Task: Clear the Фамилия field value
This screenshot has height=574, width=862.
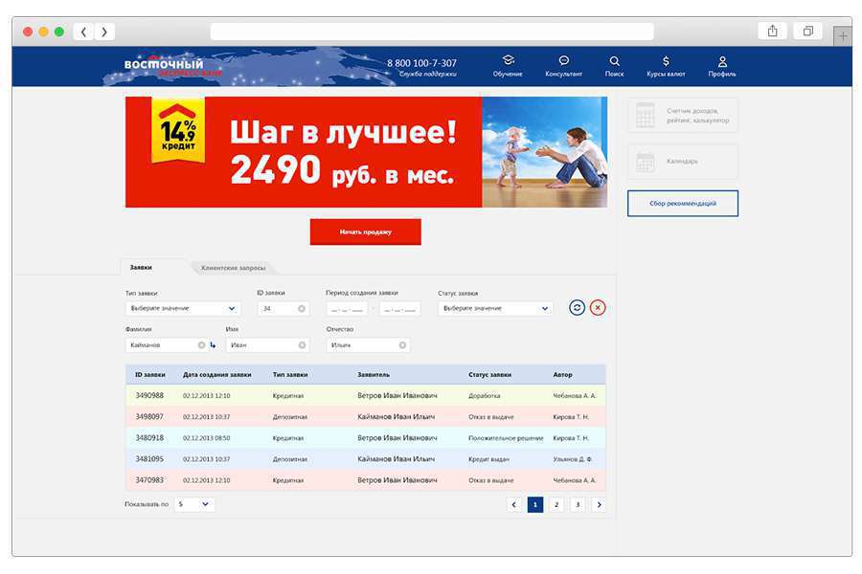Action: point(201,344)
